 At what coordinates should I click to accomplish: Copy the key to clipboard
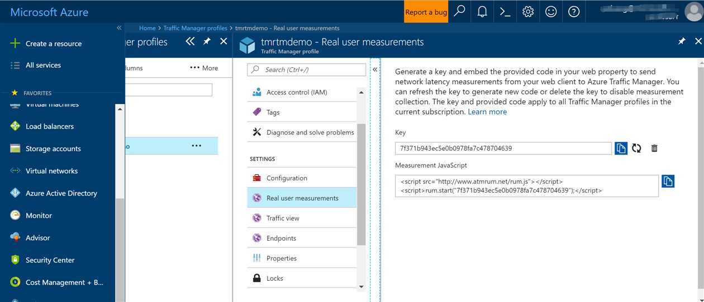pyautogui.click(x=621, y=148)
